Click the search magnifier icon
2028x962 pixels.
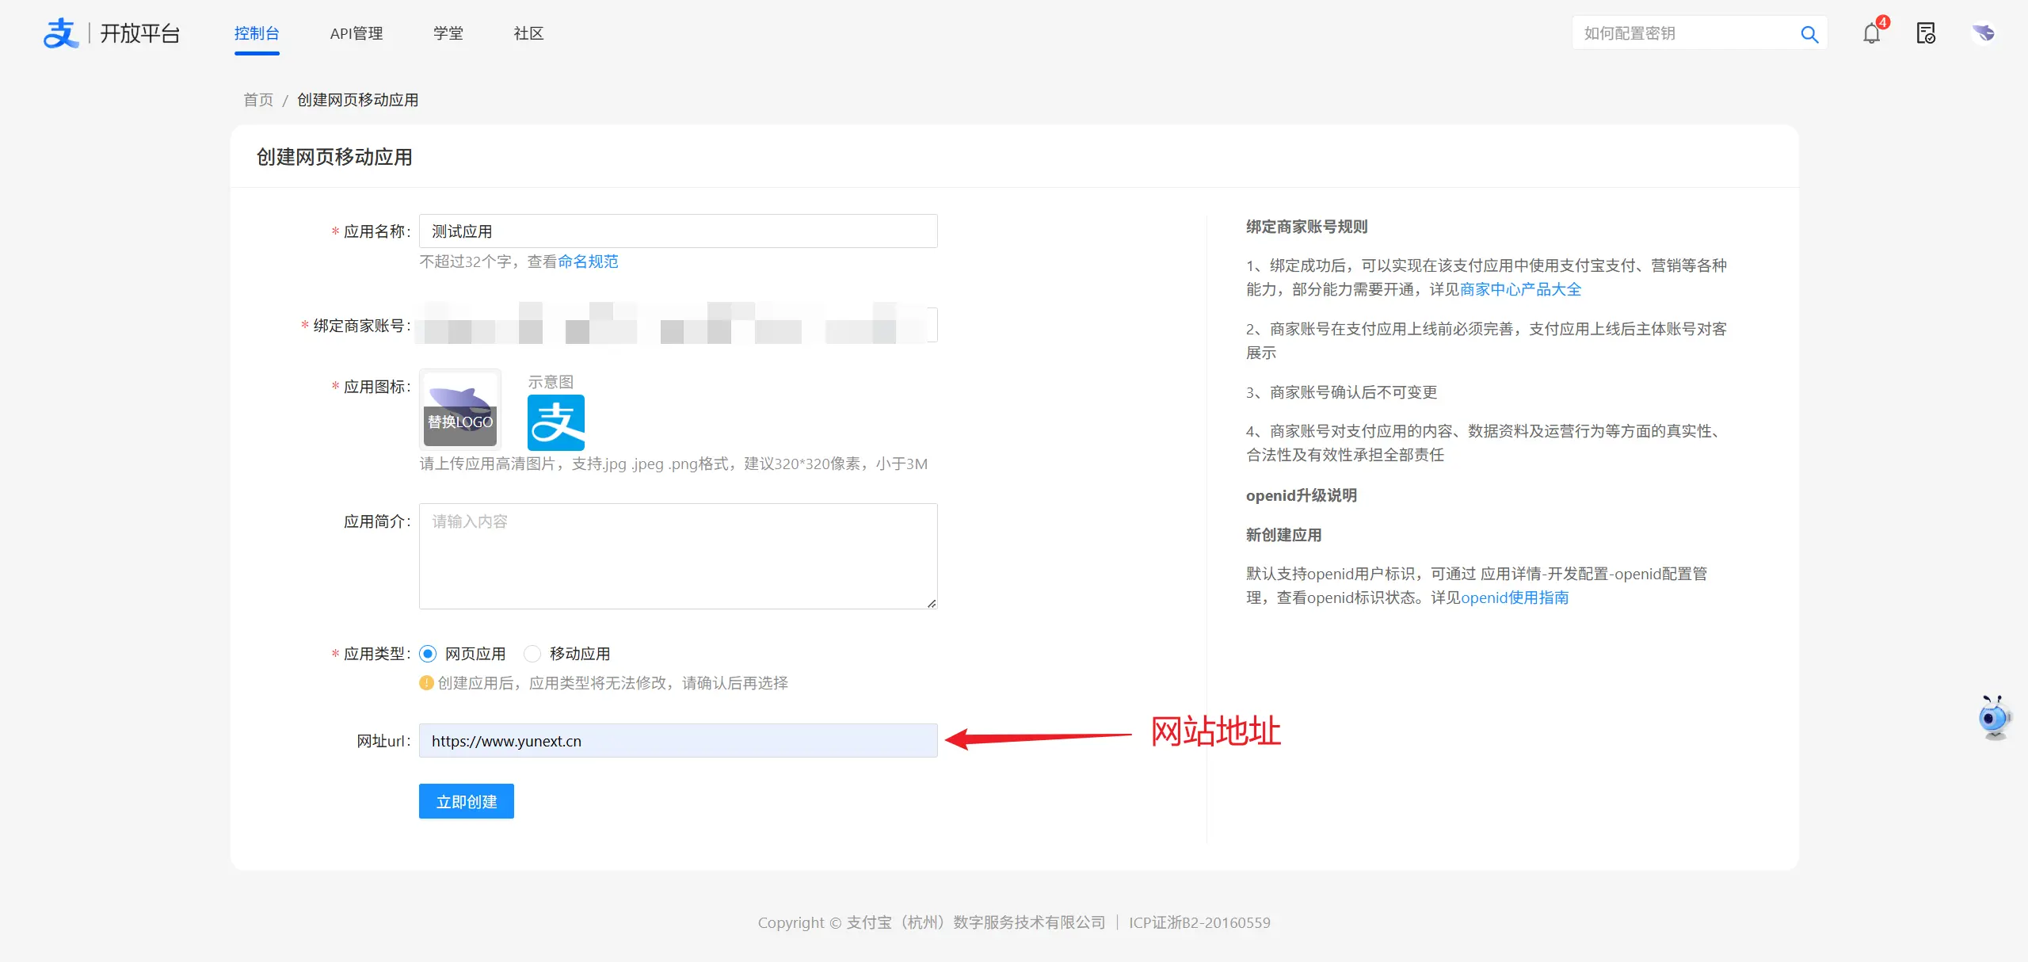coord(1809,34)
